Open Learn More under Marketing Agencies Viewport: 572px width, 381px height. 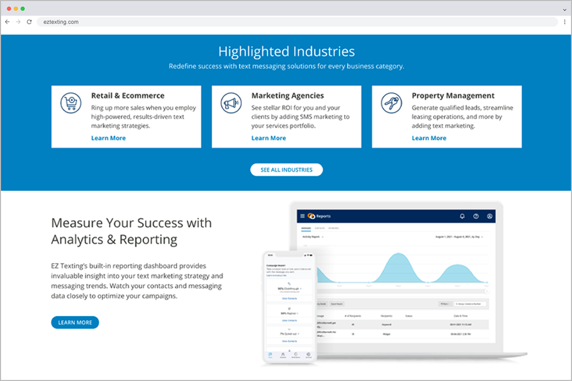click(269, 138)
